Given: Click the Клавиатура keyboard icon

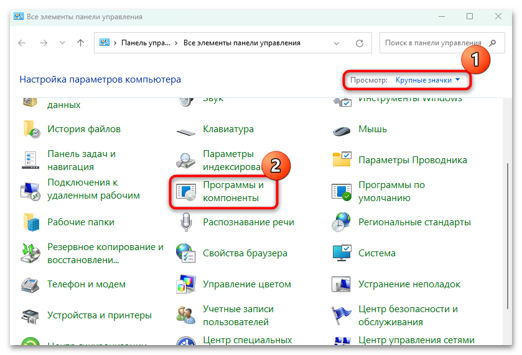Looking at the screenshot, I should click(186, 132).
